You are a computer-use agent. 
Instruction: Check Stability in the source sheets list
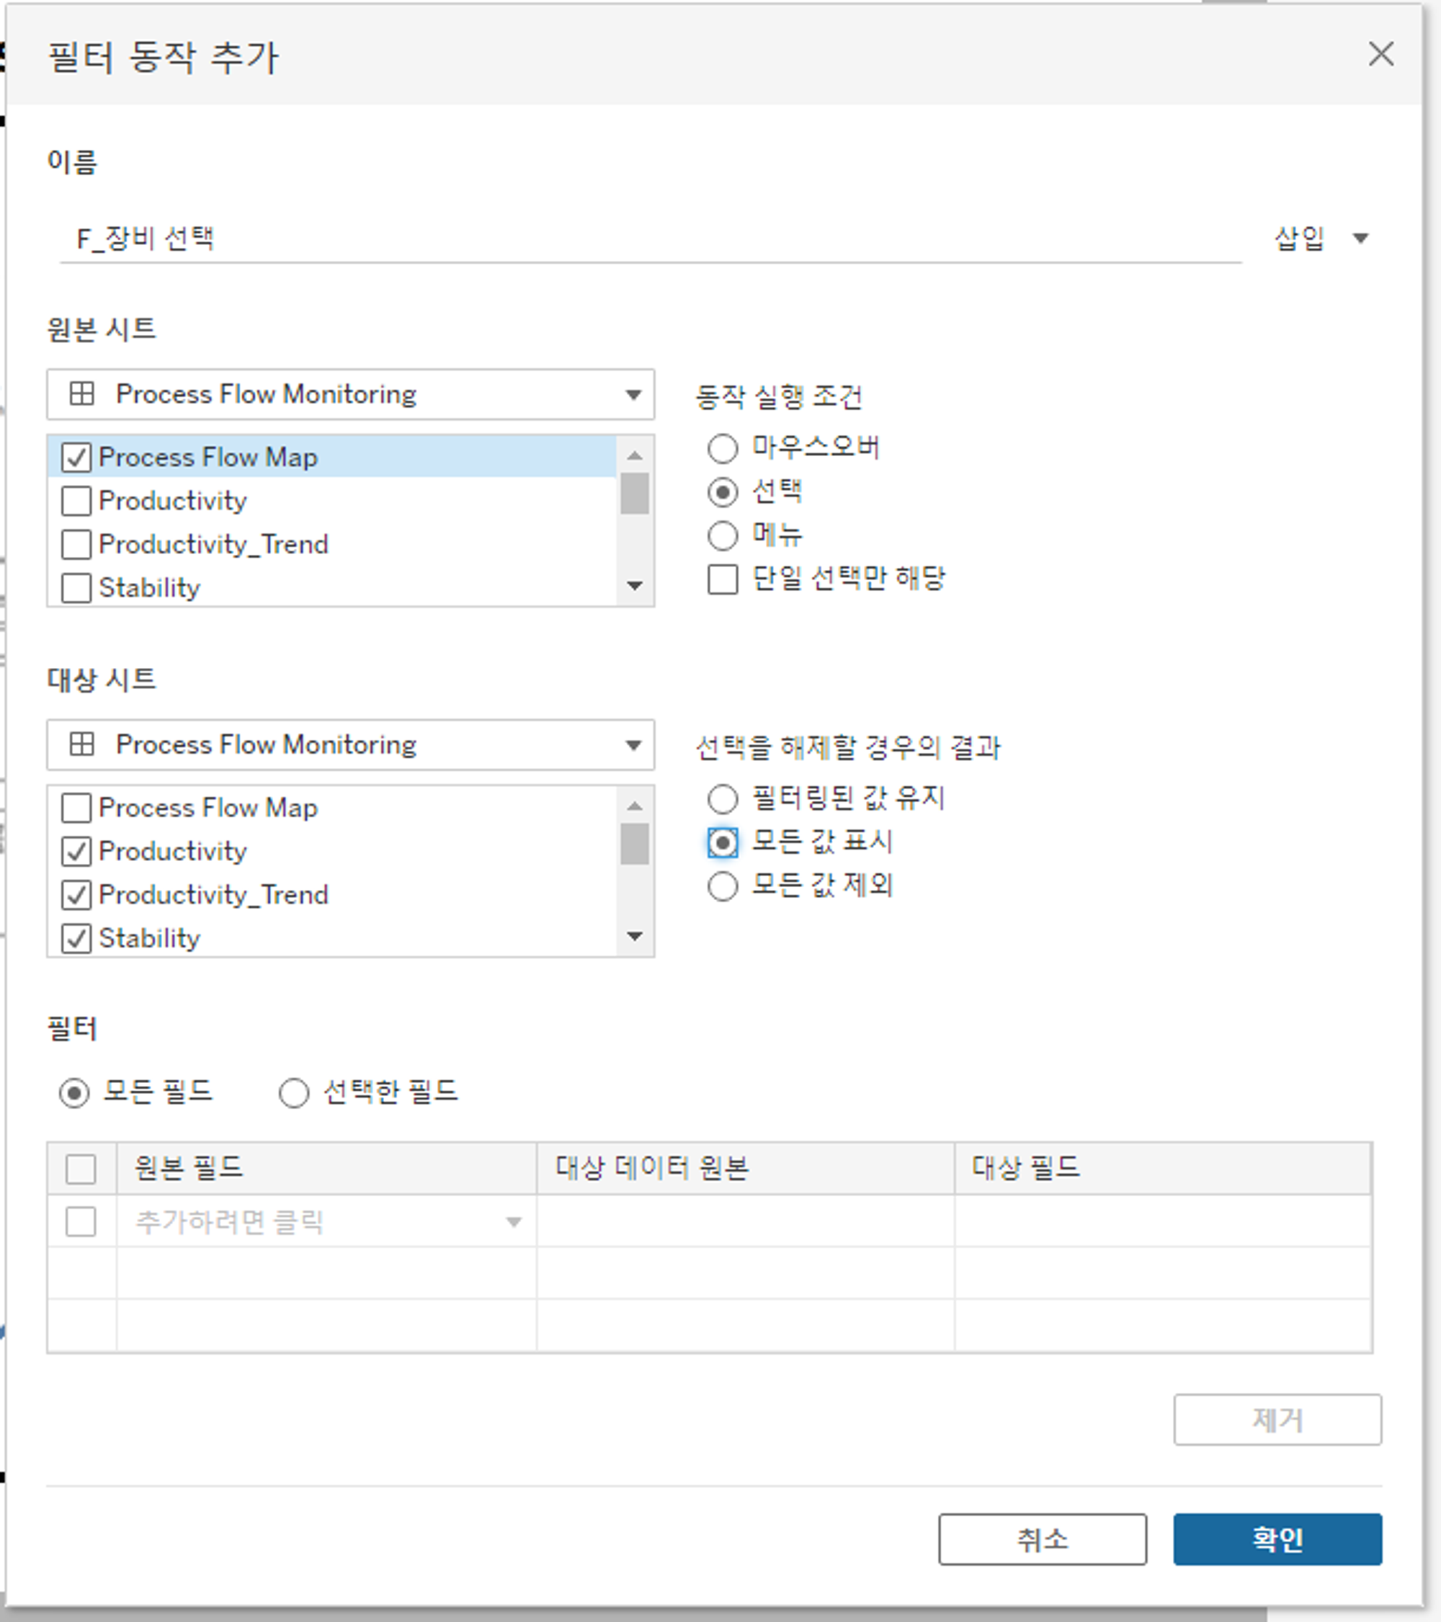76,588
